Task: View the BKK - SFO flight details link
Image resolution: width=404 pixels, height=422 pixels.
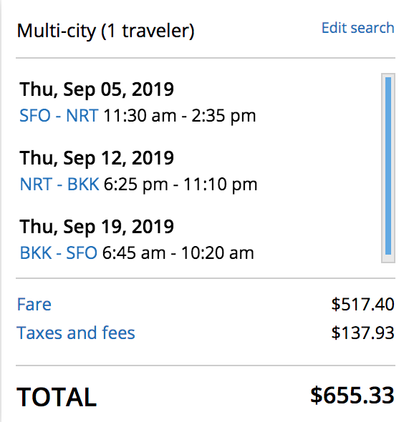Action: 59,253
